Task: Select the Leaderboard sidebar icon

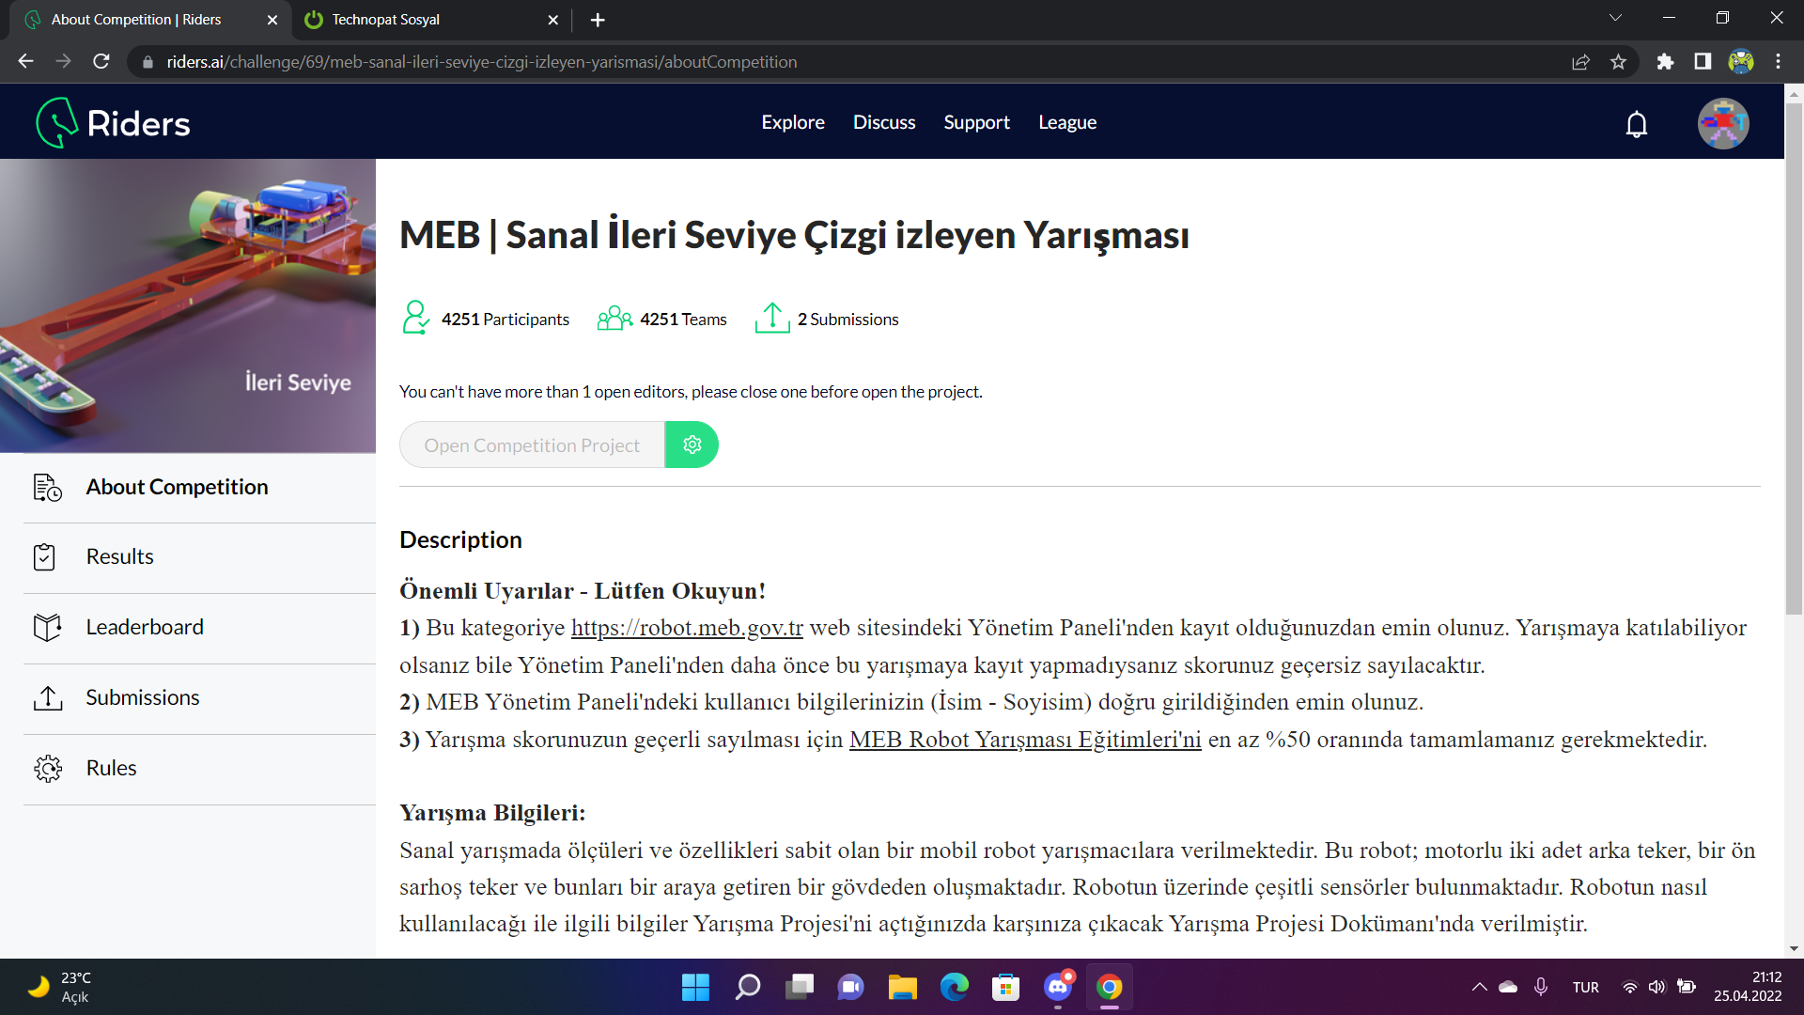Action: [46, 626]
